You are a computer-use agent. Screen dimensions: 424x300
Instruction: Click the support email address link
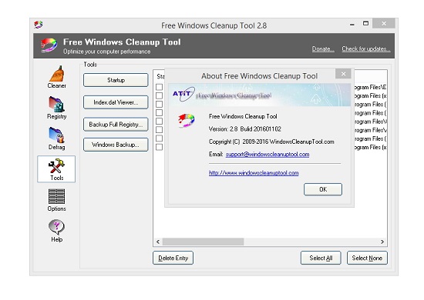268,155
